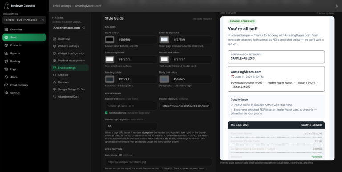Screen dimensions: 342x172
Task: Click the Email background hex field #f1f5f9
Action: (x=191, y=40)
